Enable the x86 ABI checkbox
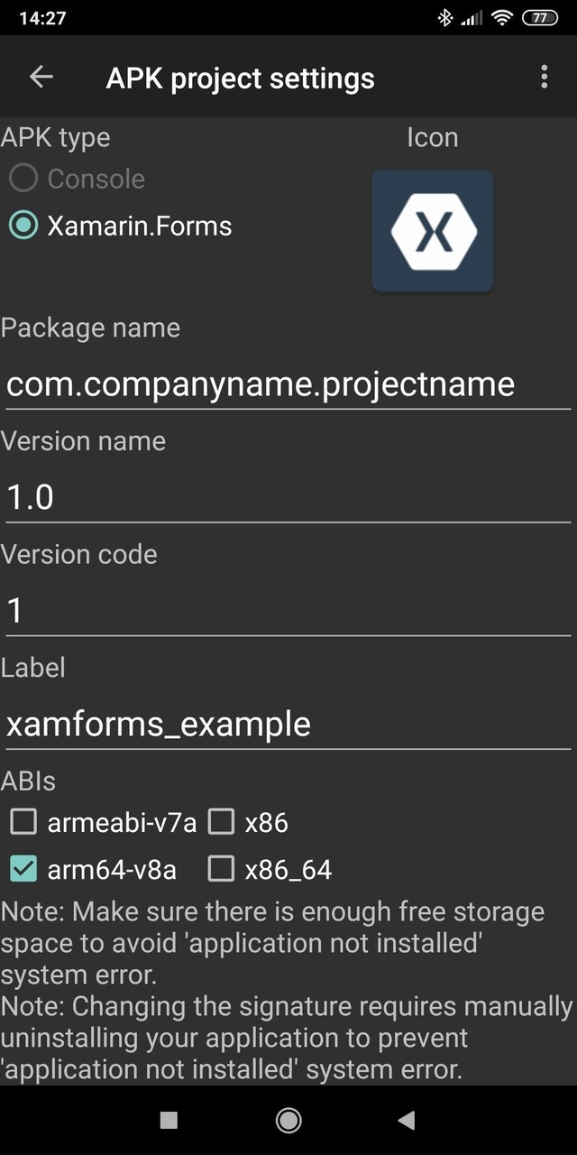The width and height of the screenshot is (577, 1155). (221, 822)
